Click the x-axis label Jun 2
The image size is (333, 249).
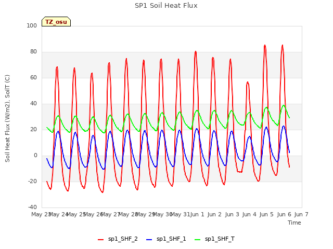(x=214, y=214)
